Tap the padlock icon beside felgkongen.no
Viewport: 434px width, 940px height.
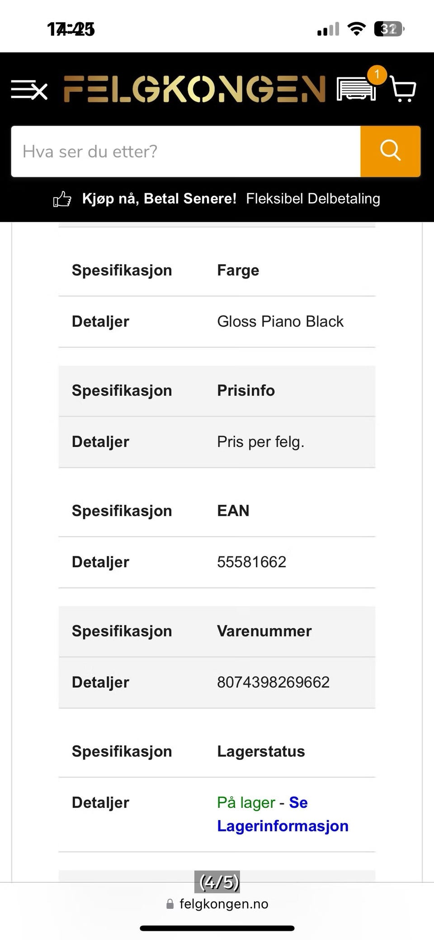170,904
